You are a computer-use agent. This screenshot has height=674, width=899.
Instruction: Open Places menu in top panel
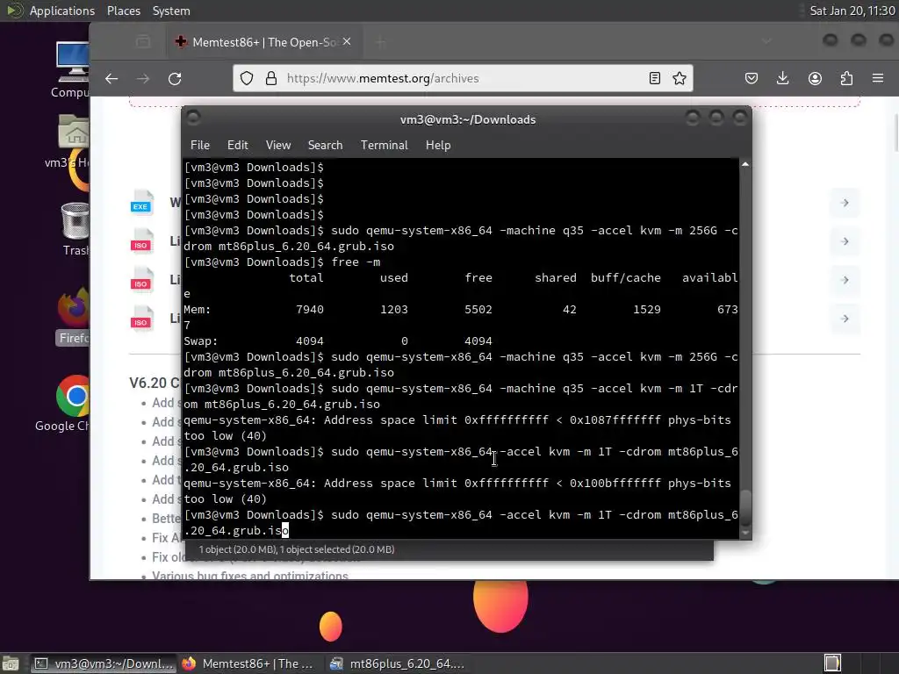[123, 11]
